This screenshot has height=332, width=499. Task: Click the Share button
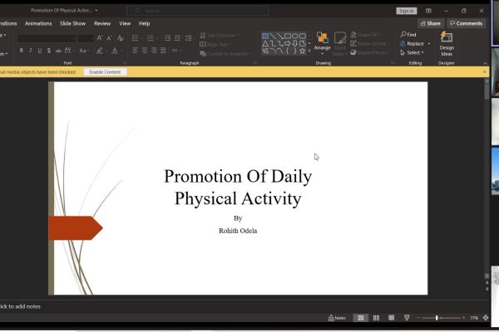pyautogui.click(x=431, y=23)
